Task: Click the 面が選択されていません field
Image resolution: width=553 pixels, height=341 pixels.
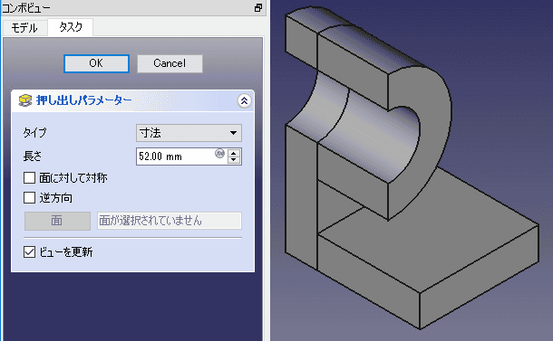Action: click(x=170, y=221)
